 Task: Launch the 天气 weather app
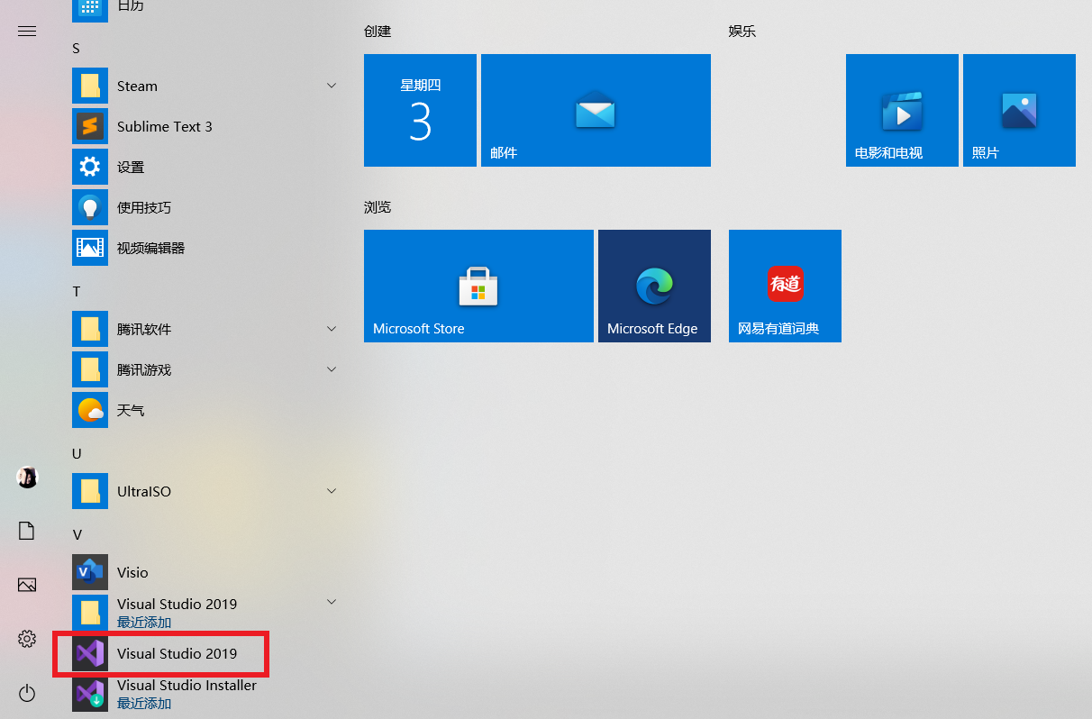point(132,410)
